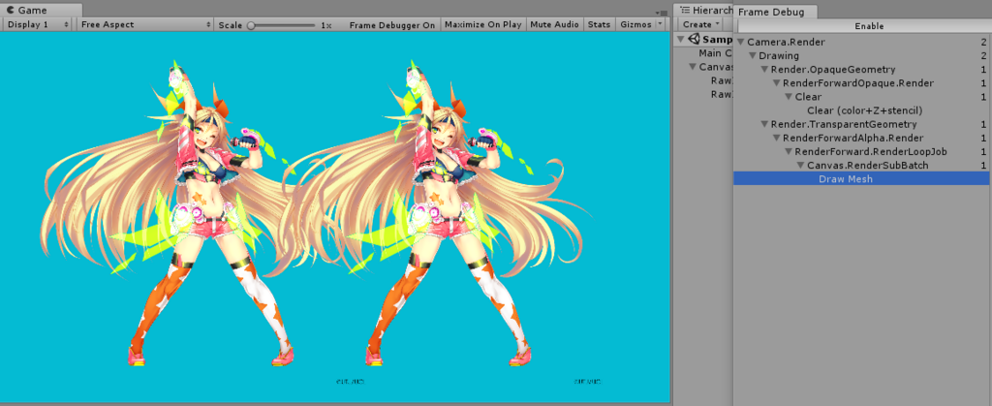Image resolution: width=992 pixels, height=406 pixels.
Task: Select the Render.TransparentGeometry row text
Action: click(x=844, y=125)
